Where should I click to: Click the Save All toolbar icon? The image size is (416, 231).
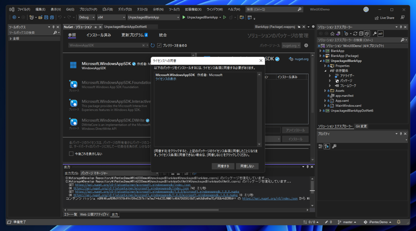[x=52, y=17]
